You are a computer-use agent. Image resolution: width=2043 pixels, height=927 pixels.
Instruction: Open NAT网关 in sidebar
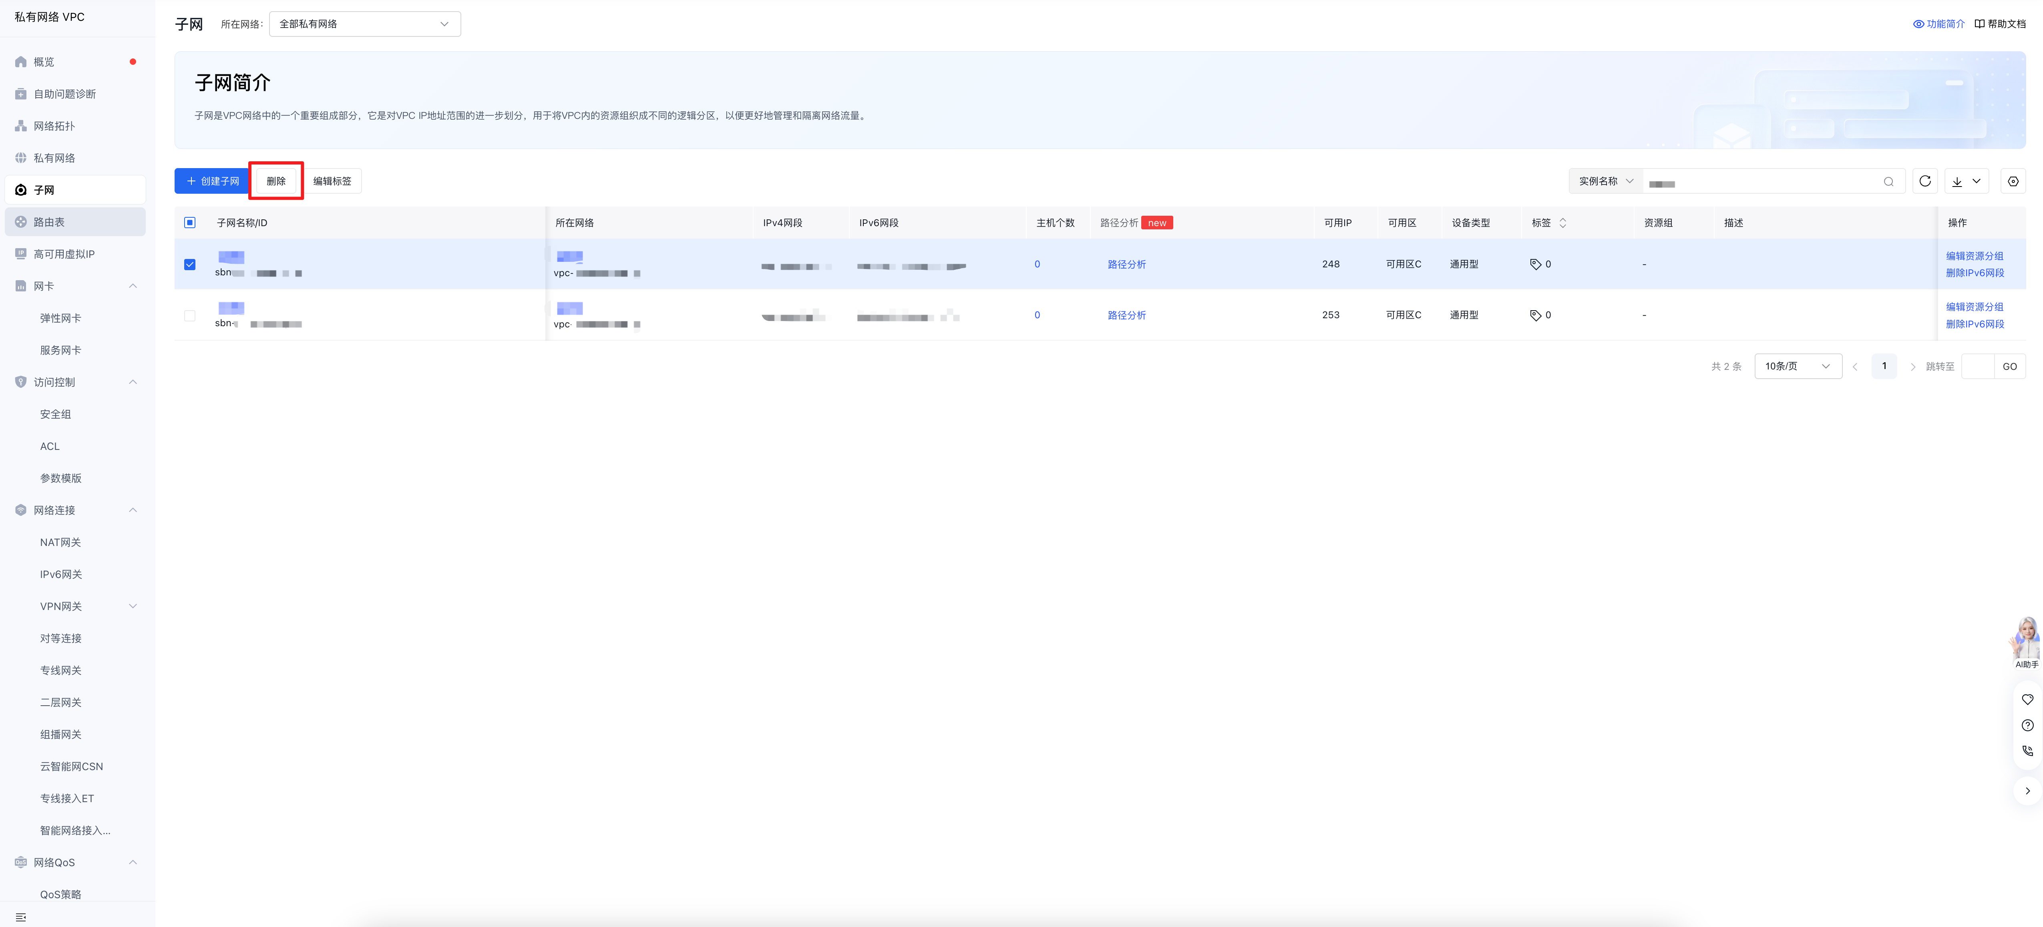60,542
